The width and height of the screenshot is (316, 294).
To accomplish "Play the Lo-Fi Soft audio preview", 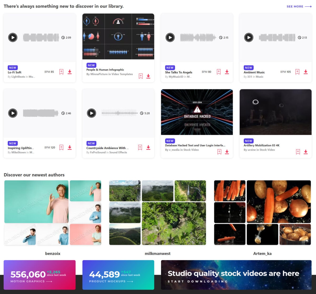I will tap(12, 37).
